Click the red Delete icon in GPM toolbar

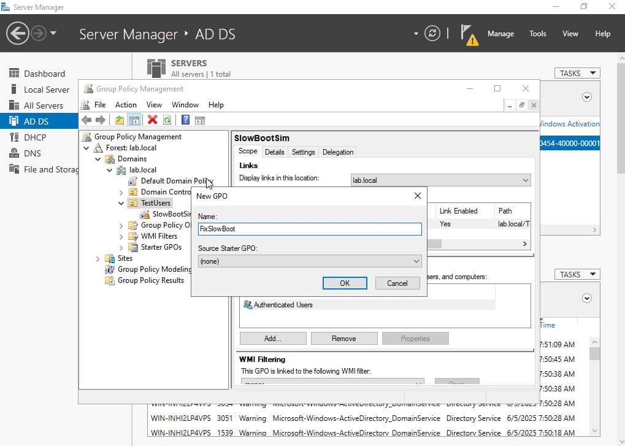click(x=152, y=120)
